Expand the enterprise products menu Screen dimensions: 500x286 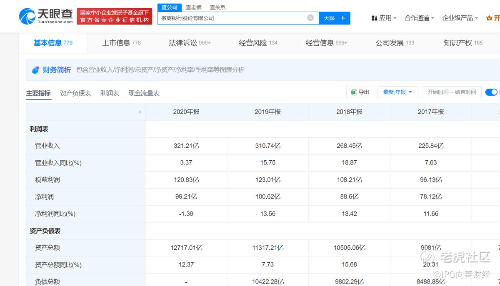pos(460,18)
